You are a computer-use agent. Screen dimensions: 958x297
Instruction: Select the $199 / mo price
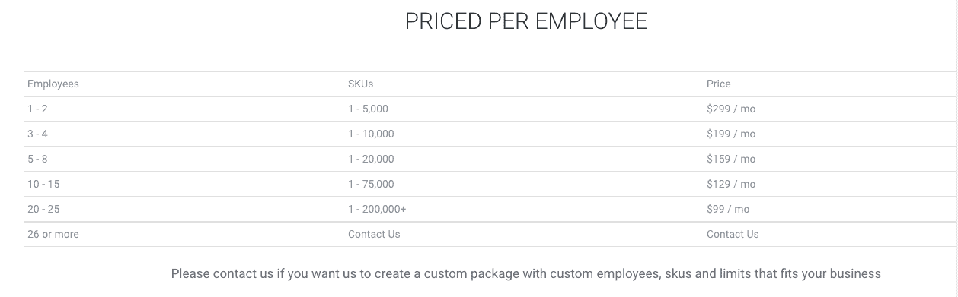tap(731, 134)
